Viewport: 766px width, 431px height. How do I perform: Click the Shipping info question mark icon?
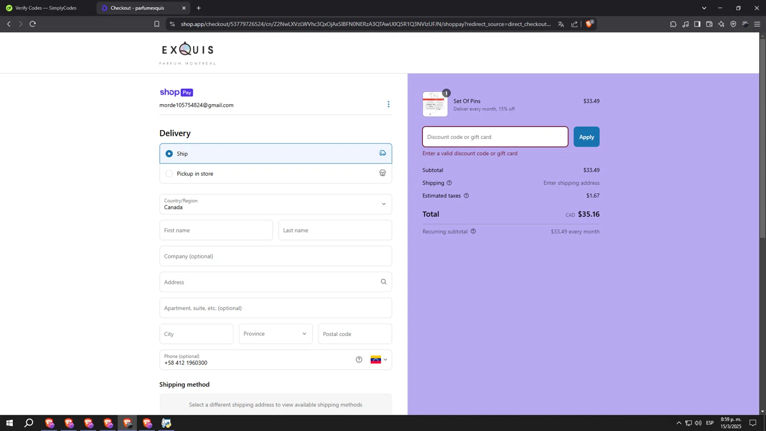[449, 183]
